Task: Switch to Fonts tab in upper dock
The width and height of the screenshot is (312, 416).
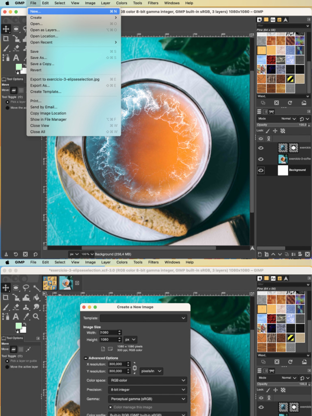Action: tap(273, 19)
